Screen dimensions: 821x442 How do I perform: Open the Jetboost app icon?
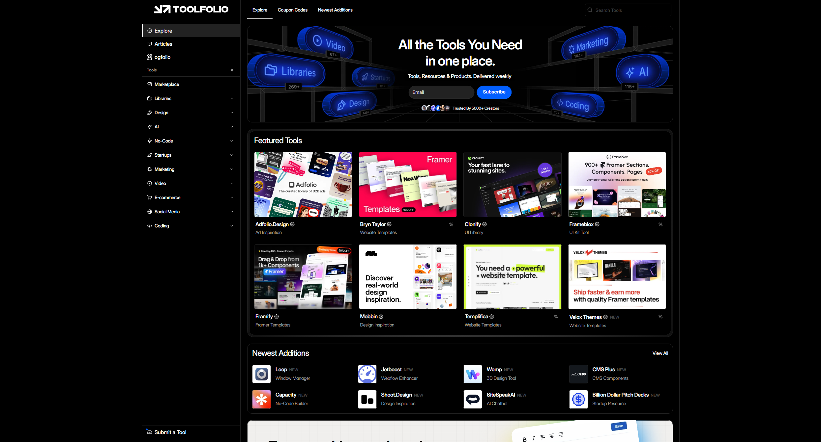pos(367,374)
